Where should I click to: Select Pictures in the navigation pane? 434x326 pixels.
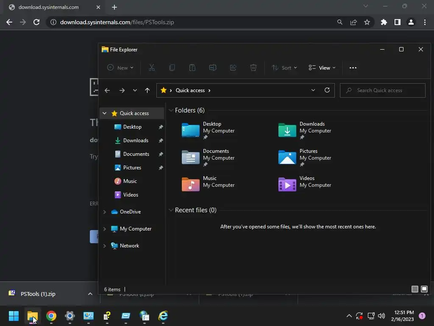coord(132,168)
